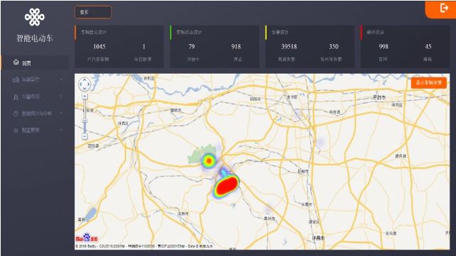This screenshot has width=456, height=256.
Task: Click the home icon in sidebar
Action: coord(16,62)
